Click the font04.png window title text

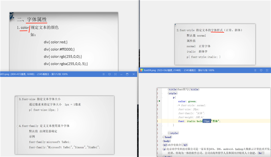click(179, 71)
